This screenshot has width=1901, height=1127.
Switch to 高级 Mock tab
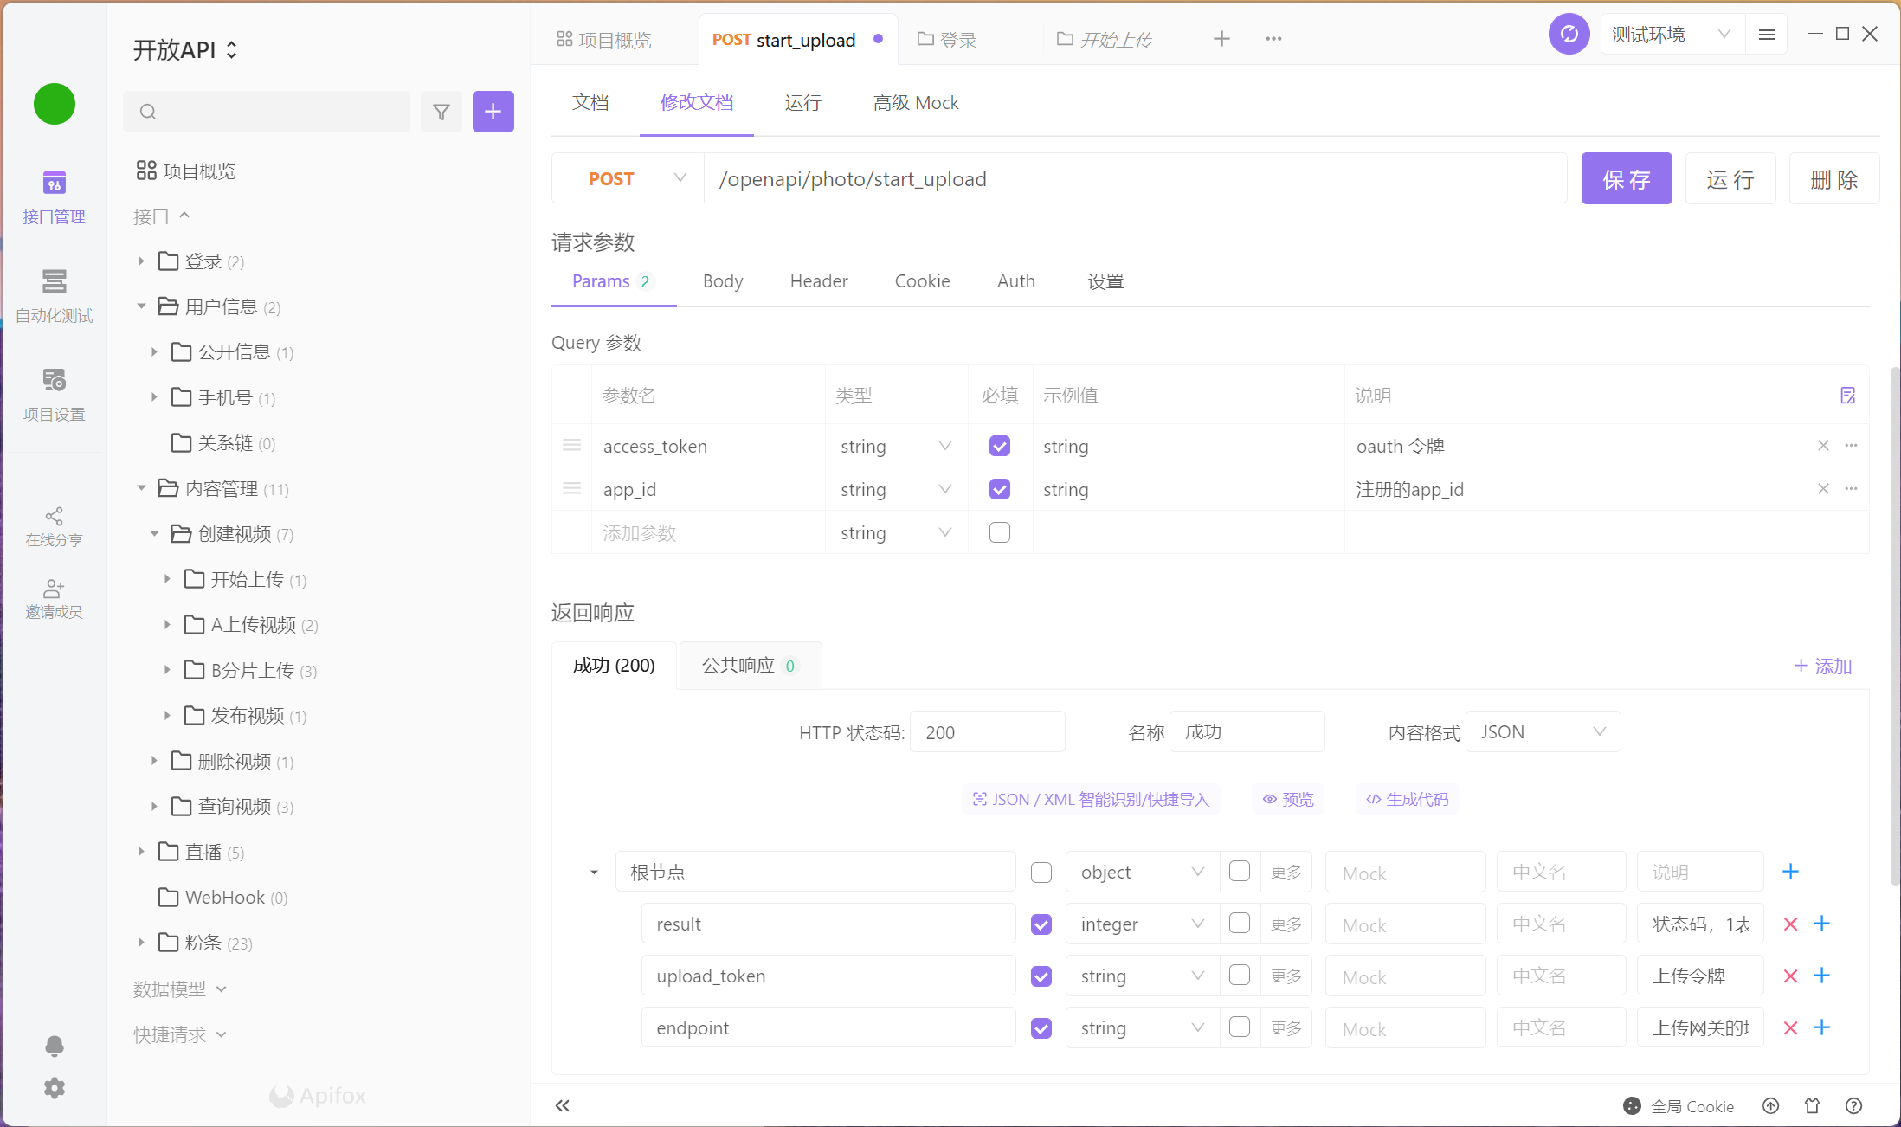[916, 102]
